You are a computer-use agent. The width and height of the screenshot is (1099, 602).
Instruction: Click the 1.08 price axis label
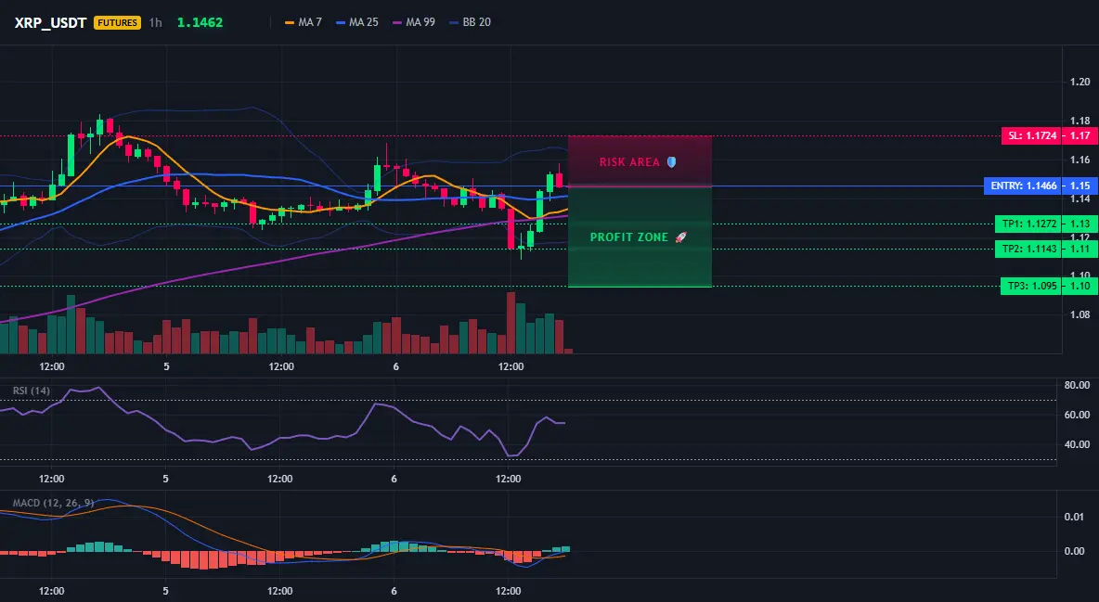point(1080,314)
